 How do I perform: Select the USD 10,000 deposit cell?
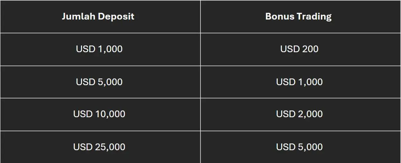[100, 114]
